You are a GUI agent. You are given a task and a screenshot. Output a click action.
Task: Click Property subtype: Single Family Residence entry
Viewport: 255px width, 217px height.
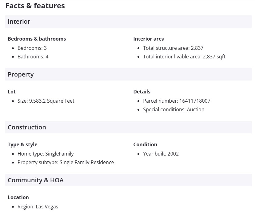pos(66,162)
